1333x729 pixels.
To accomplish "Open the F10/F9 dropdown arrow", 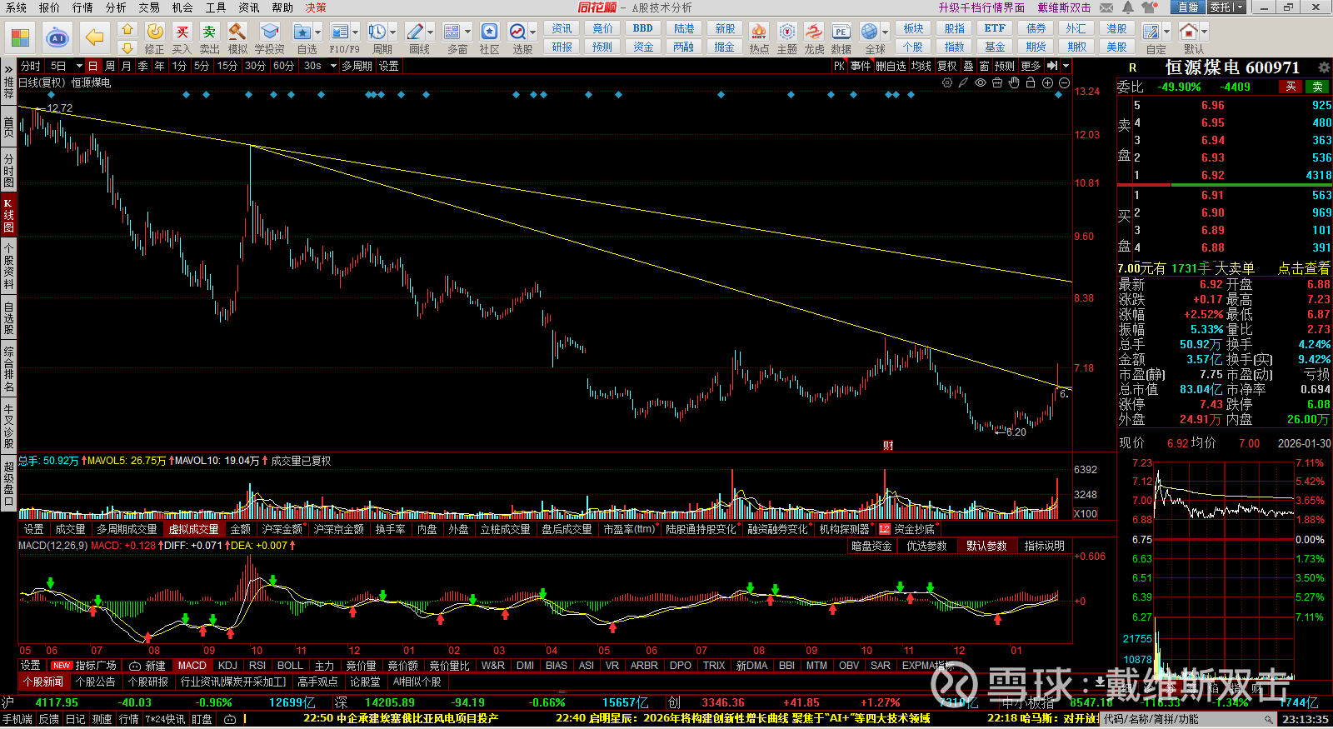I will pos(355,32).
